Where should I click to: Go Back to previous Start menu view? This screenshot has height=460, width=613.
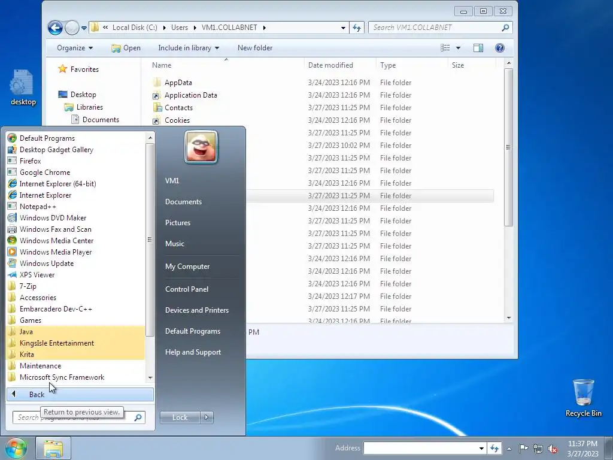point(80,394)
